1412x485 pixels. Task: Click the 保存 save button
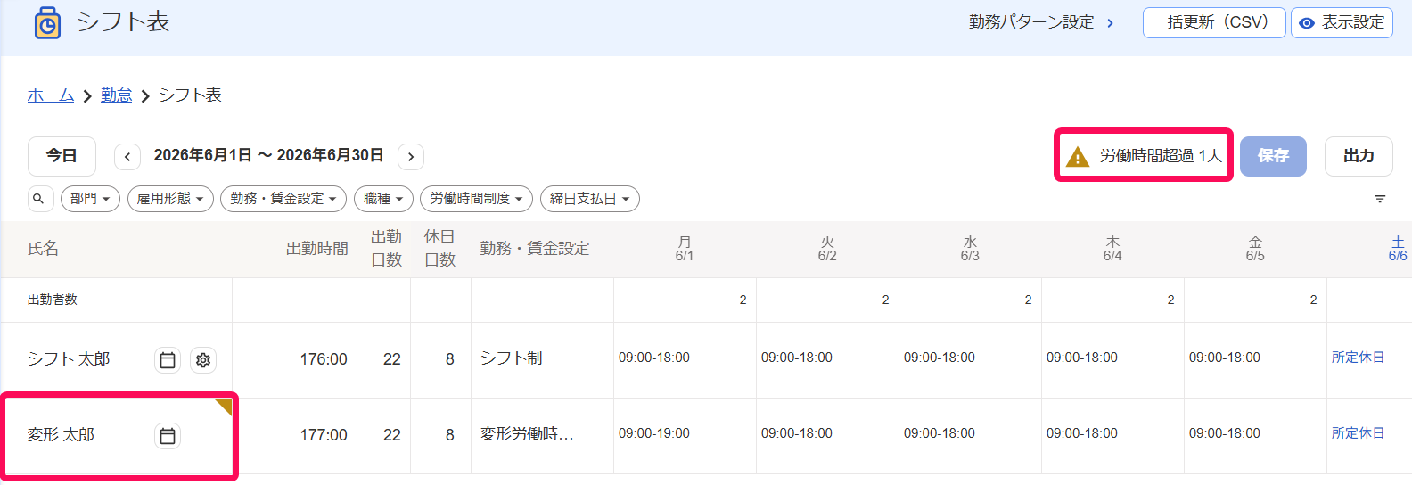(x=1273, y=156)
